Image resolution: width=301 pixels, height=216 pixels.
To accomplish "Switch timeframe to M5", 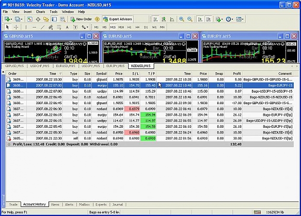I will 105,27.
